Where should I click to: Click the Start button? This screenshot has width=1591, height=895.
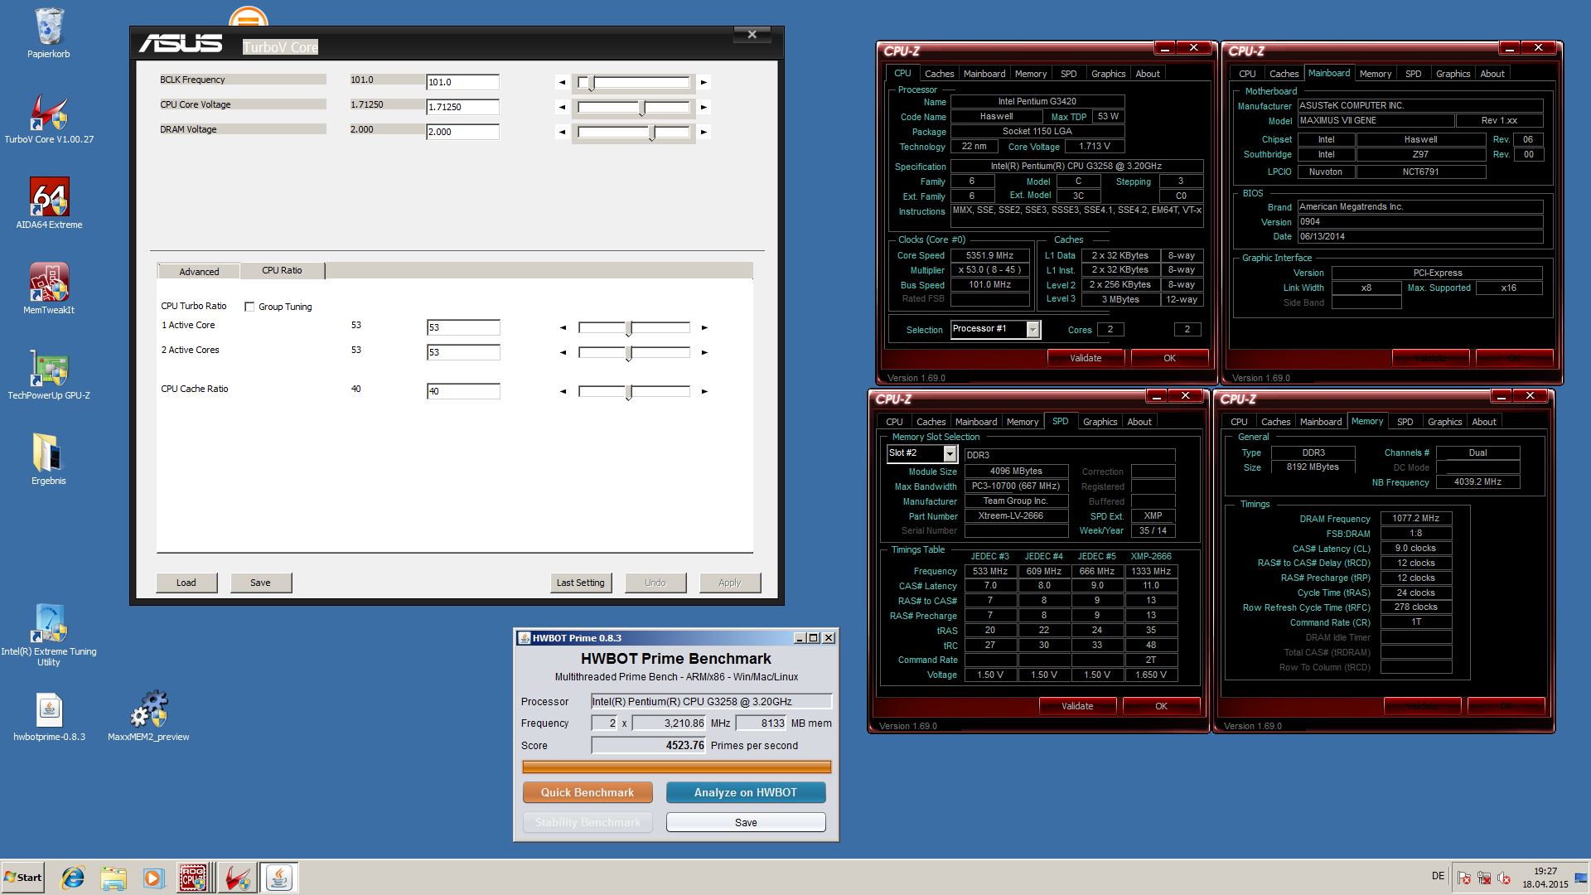point(22,878)
